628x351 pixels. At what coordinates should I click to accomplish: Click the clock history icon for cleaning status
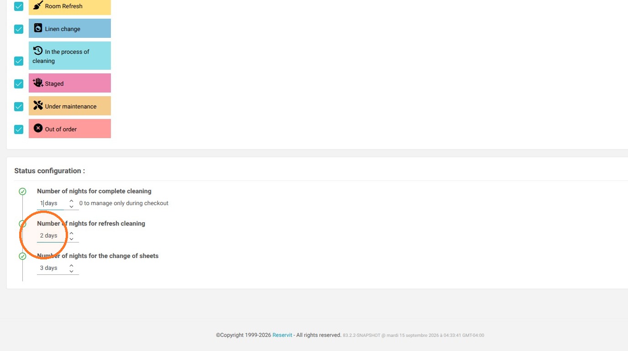38,51
